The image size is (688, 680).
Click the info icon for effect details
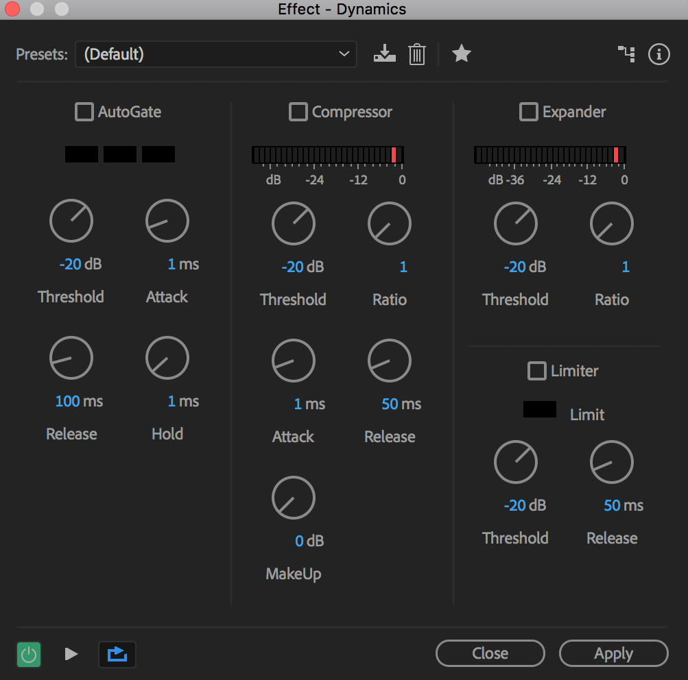pos(659,54)
